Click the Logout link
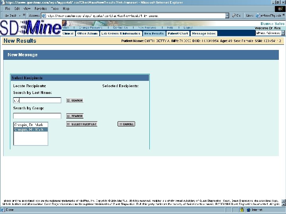Viewport: 286px width, 214px height. coord(188,28)
